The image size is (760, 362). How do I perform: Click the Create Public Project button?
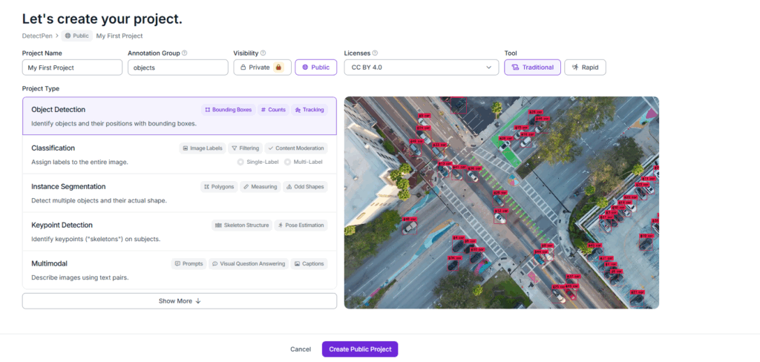coord(360,349)
